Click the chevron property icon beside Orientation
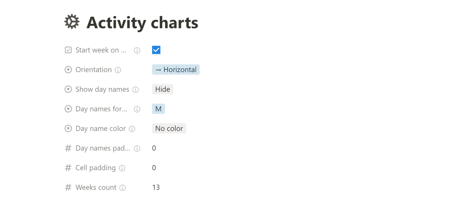Image resolution: width=476 pixels, height=205 pixels. (x=68, y=69)
